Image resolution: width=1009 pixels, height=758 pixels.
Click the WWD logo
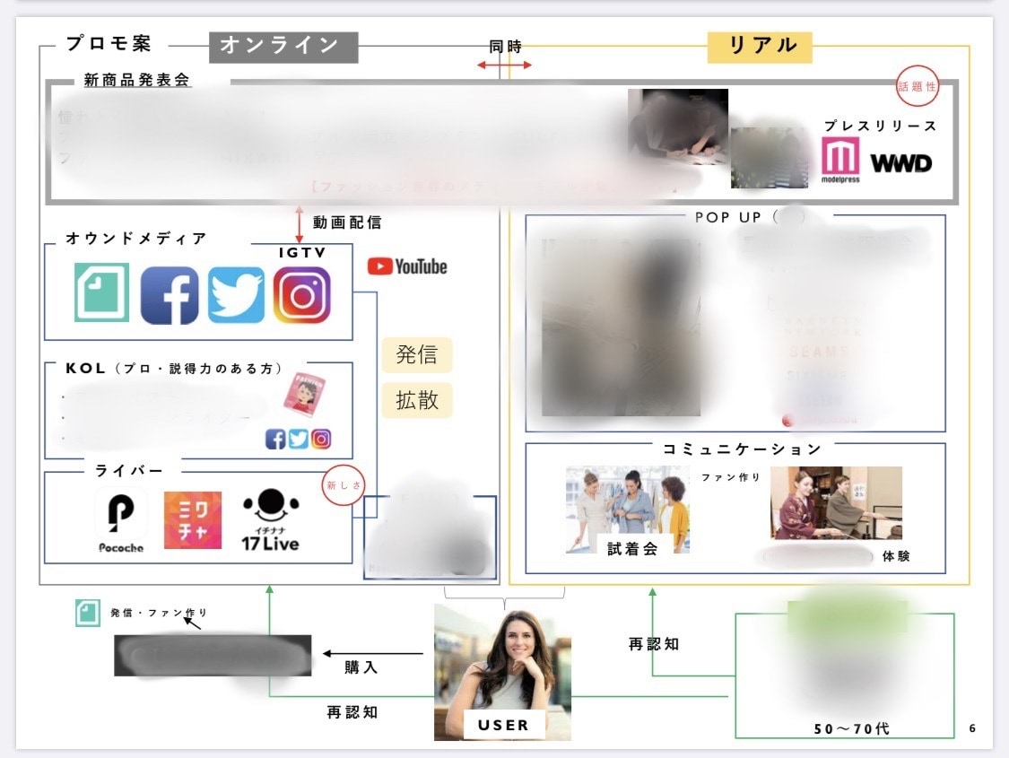900,163
